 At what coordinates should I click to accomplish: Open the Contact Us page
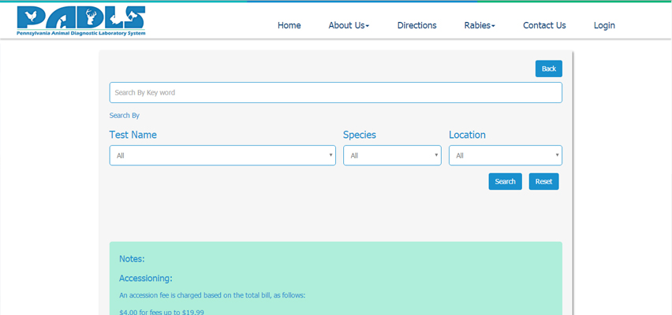tap(544, 25)
